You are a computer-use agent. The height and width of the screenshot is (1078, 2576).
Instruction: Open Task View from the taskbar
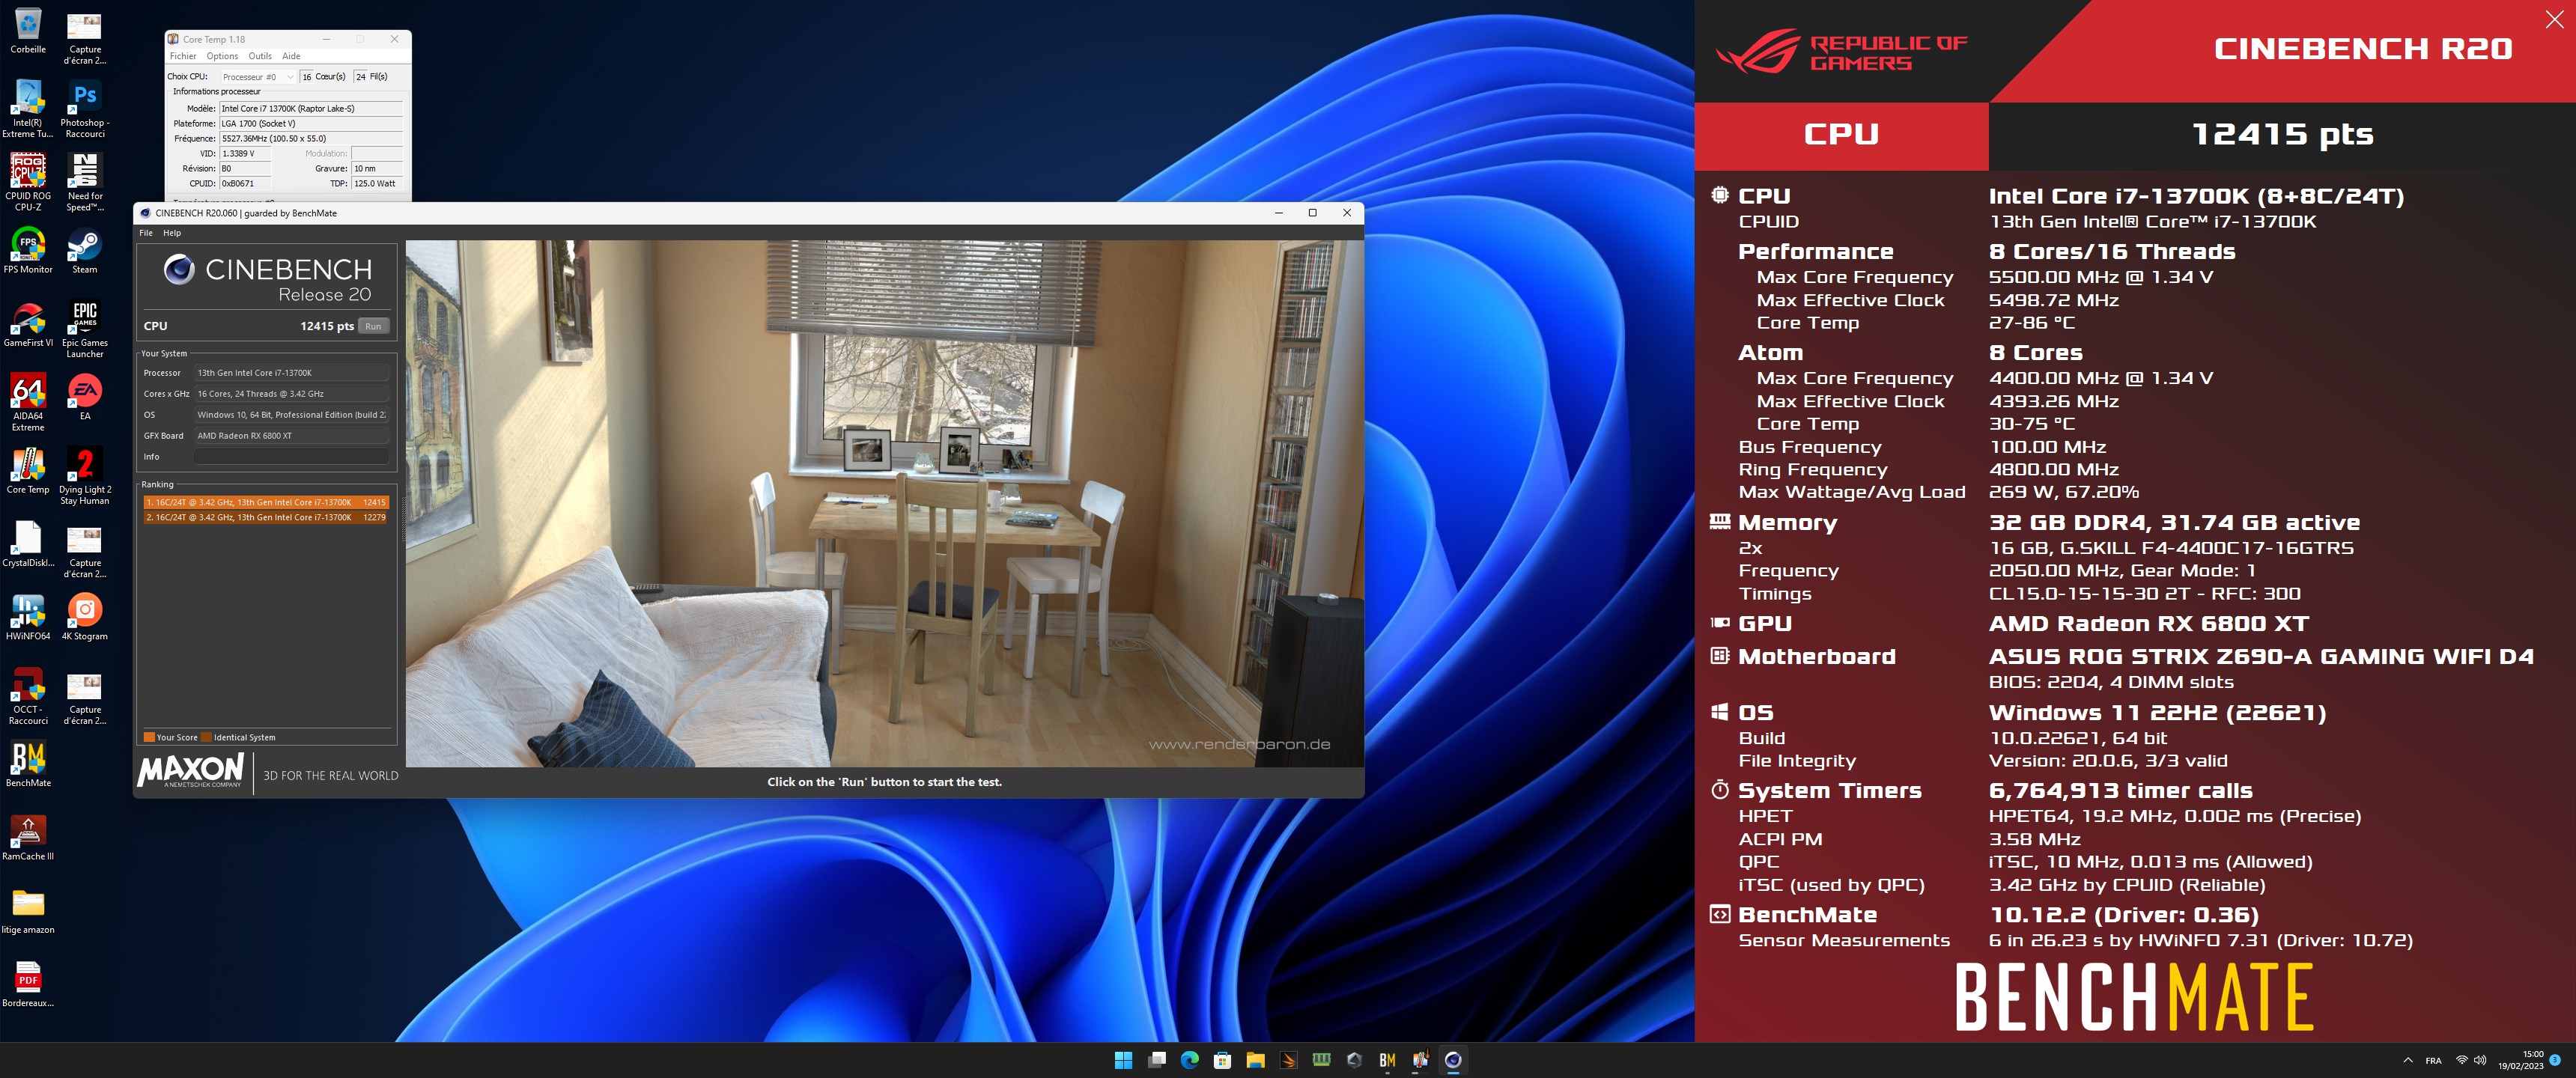tap(1157, 1060)
